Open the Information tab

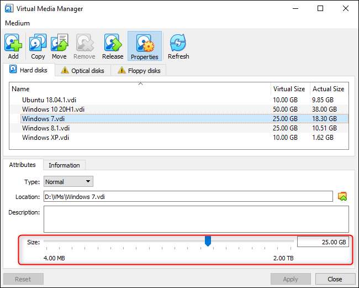click(x=64, y=165)
